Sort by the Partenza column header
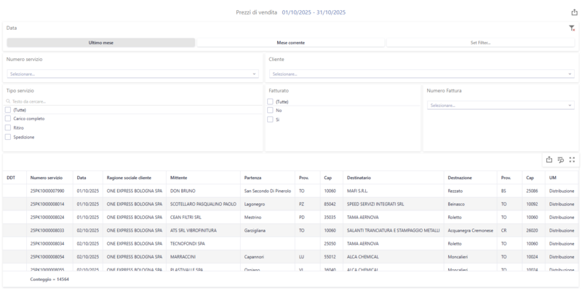This screenshot has height=289, width=582. (268, 178)
